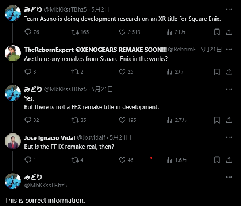Reply to the Team Asano XR tweet
The width and height of the screenshot is (241, 206).
pos(28,32)
